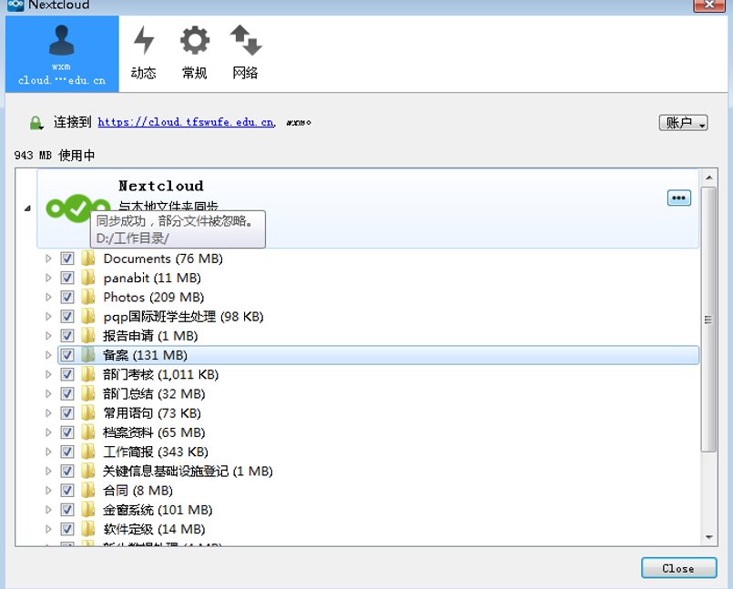
Task: Click the green lock connection icon
Action: click(x=36, y=123)
